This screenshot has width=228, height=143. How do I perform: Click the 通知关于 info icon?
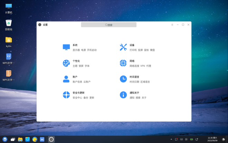[123, 95]
